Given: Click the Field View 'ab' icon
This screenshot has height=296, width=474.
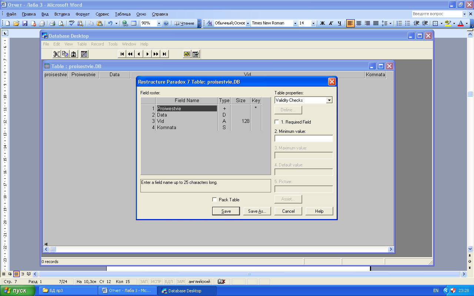Looking at the screenshot, I should [x=187, y=54].
